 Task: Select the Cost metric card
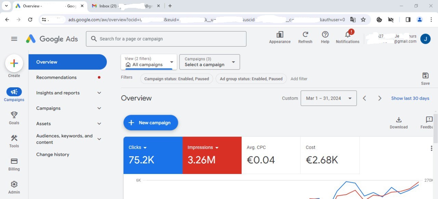[330, 155]
